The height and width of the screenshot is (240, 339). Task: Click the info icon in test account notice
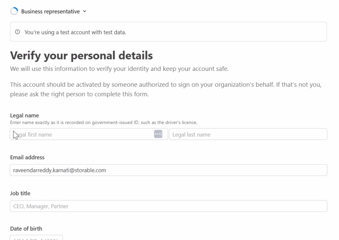click(x=17, y=32)
